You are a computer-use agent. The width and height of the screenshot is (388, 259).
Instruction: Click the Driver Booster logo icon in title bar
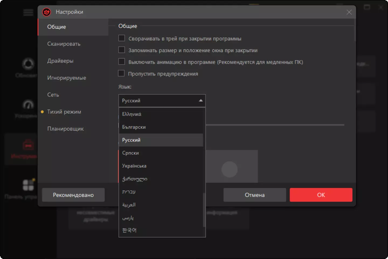tap(46, 12)
